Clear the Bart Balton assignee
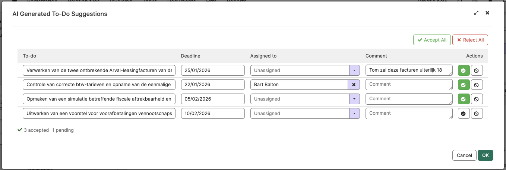The image size is (506, 170). point(354,85)
